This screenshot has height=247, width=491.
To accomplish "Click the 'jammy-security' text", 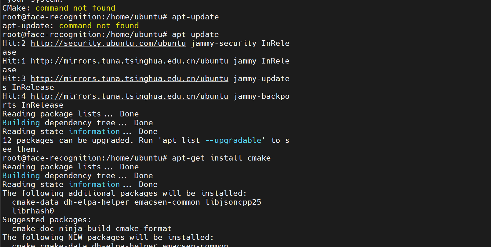I will point(223,44).
